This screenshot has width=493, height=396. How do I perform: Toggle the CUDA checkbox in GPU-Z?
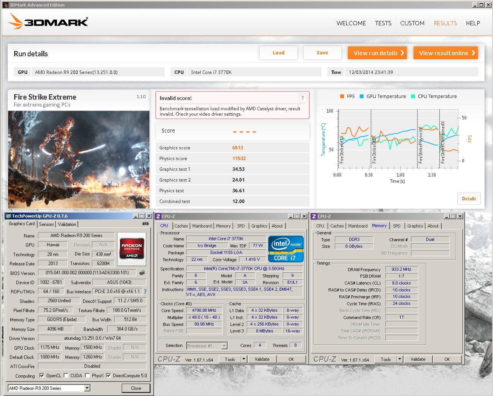pos(66,375)
